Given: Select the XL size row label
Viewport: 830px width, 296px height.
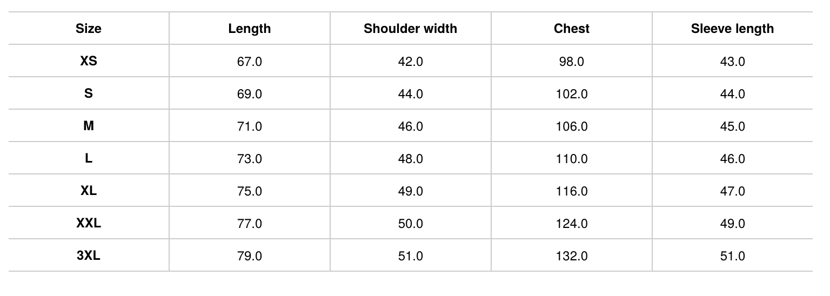Looking at the screenshot, I should (x=89, y=191).
